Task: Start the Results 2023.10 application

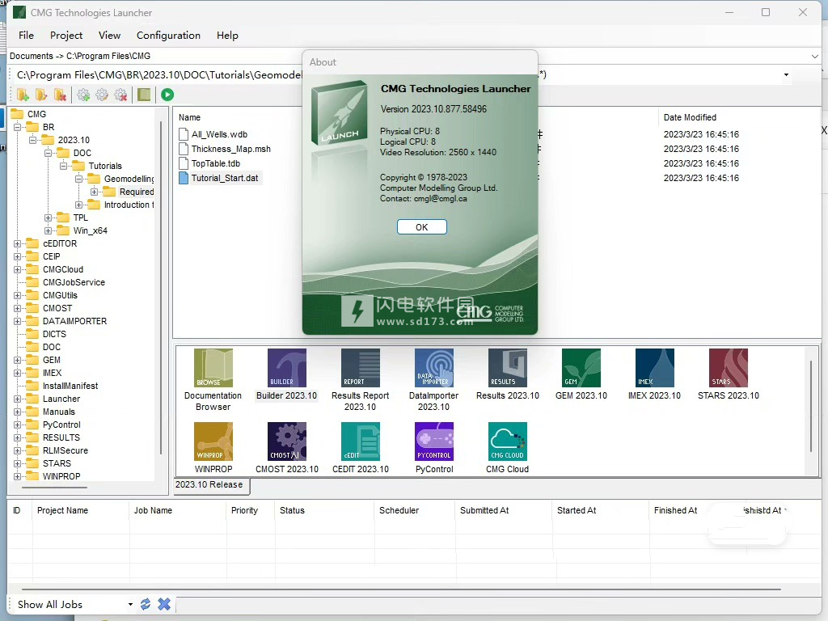Action: click(508, 368)
